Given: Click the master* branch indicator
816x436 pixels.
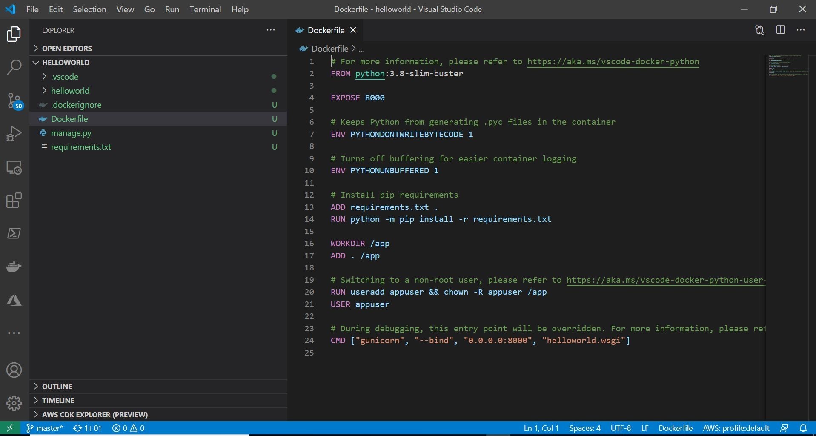Looking at the screenshot, I should tap(44, 428).
